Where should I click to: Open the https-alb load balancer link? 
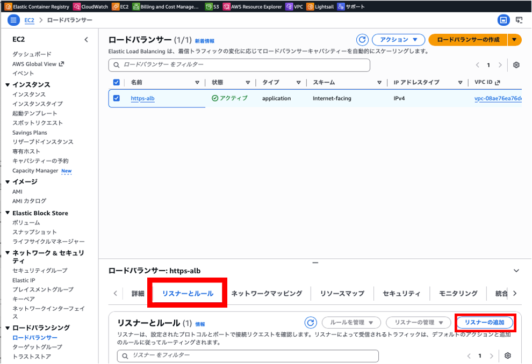[142, 98]
